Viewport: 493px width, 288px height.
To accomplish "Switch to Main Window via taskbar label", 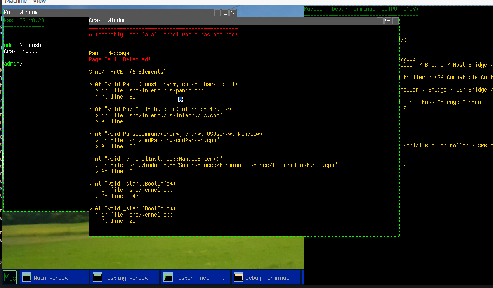I will coord(51,278).
